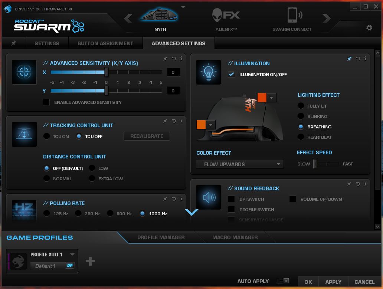Open the Color Effect dropdown

[x=239, y=164]
